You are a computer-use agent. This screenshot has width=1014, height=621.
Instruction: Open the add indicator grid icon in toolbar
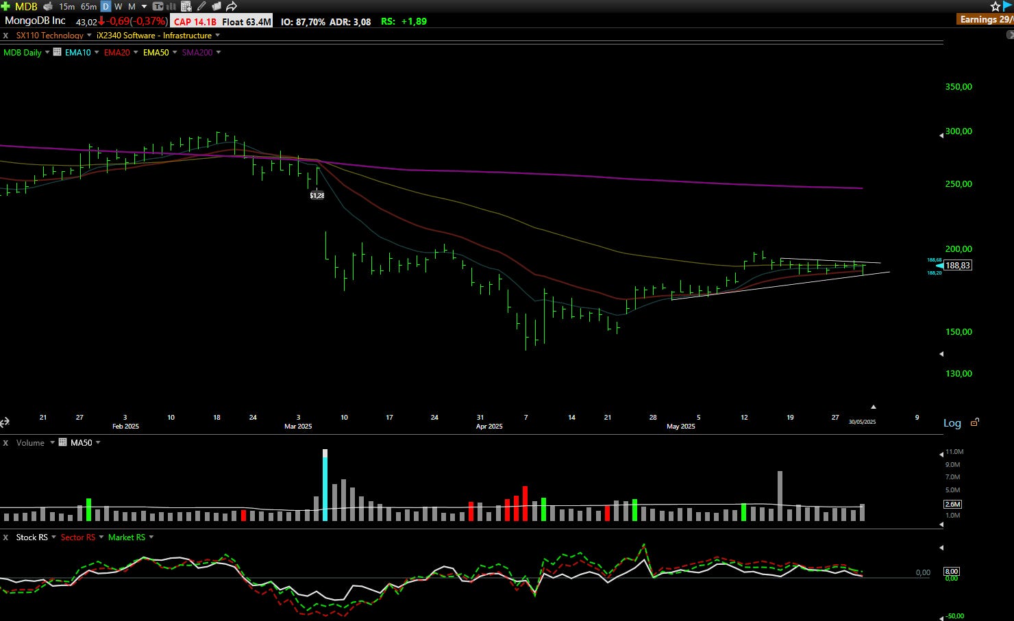click(x=186, y=6)
